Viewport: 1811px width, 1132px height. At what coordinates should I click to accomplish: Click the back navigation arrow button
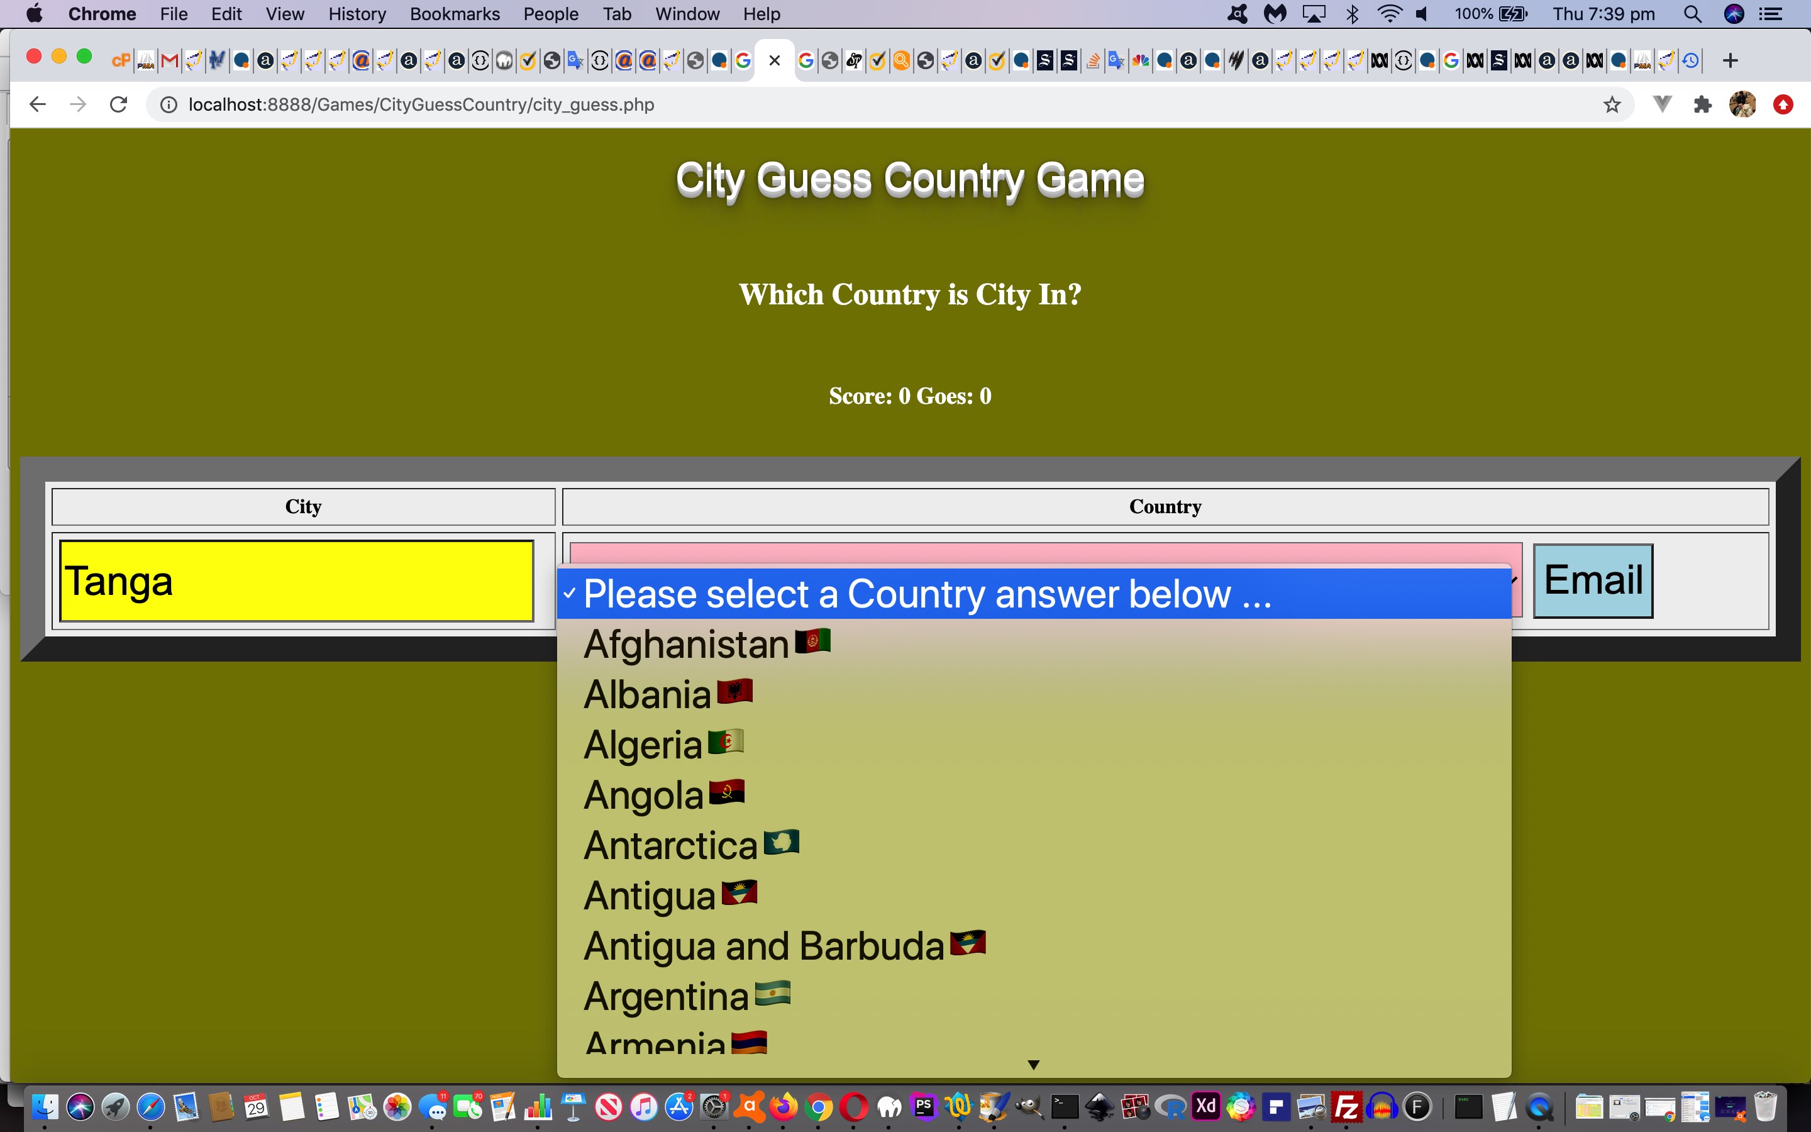[38, 104]
